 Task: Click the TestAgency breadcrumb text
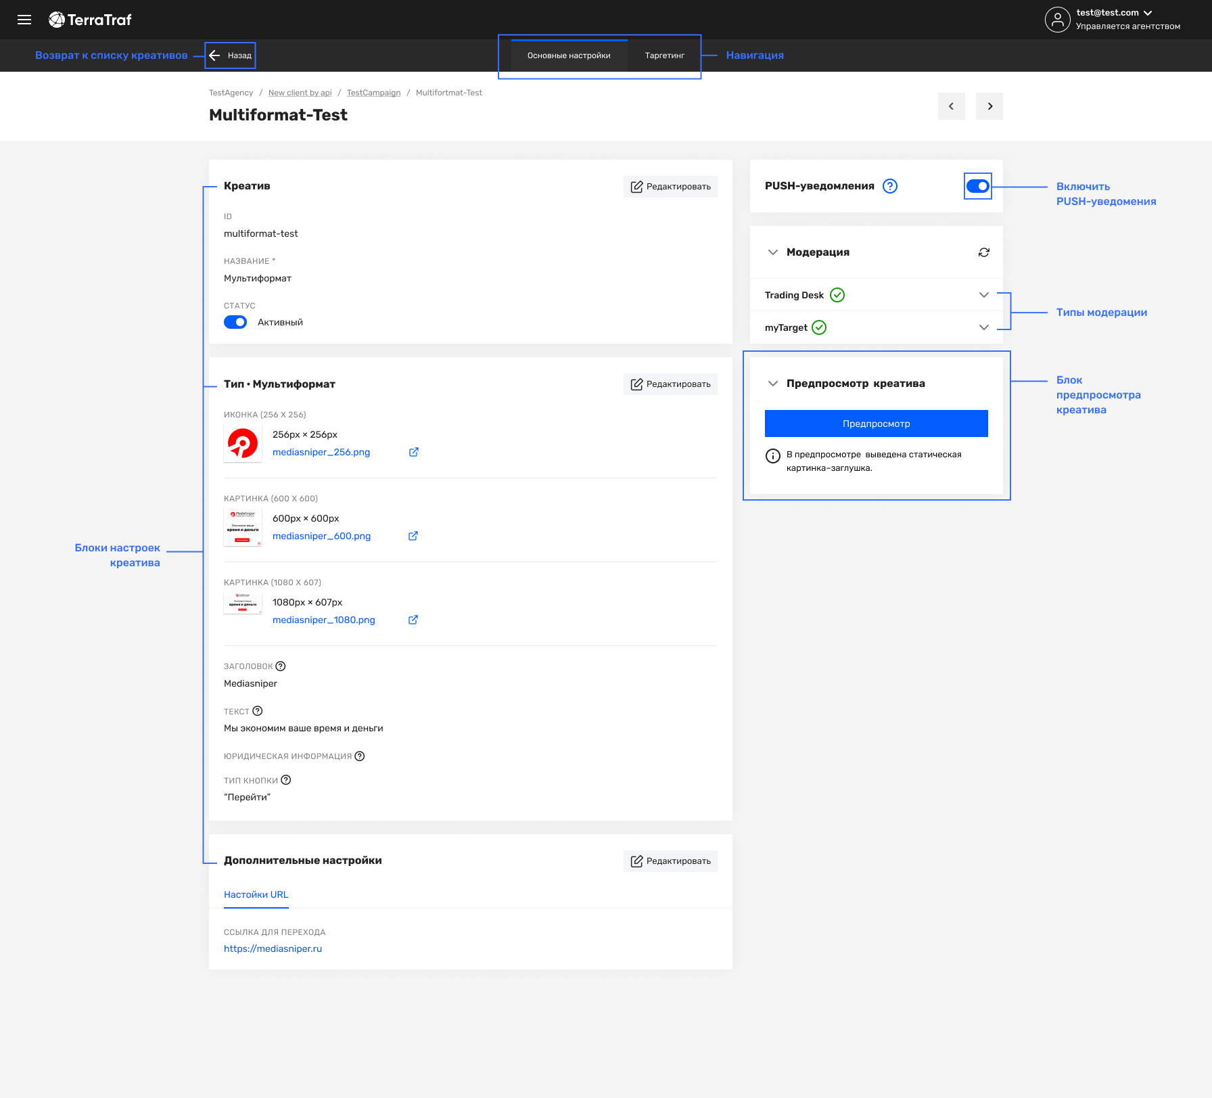click(231, 93)
